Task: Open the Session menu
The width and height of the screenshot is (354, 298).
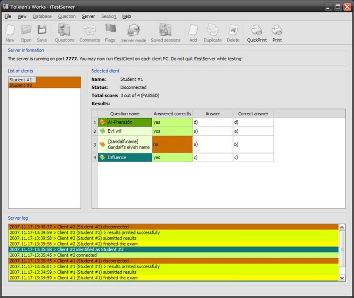Action: click(109, 16)
